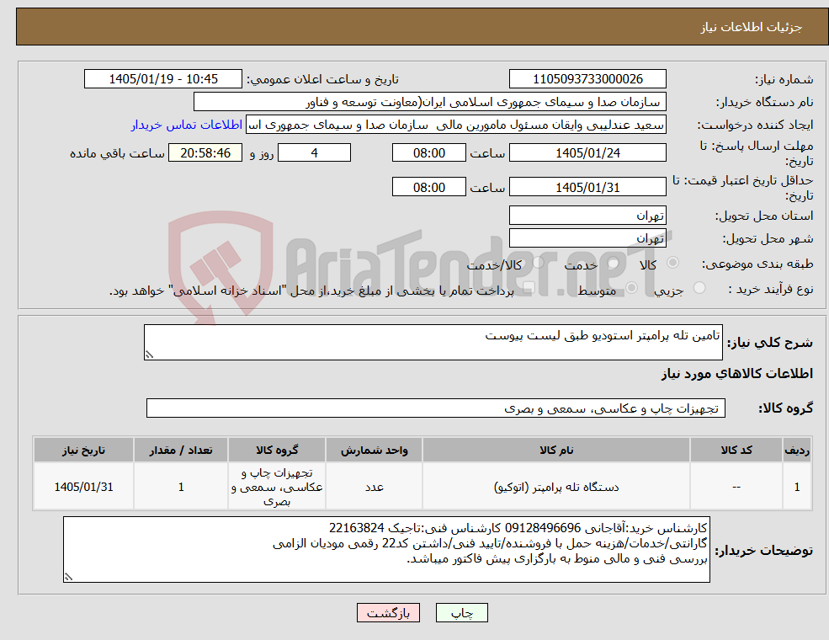Click the بازگشت back button
The height and width of the screenshot is (640, 829).
(388, 613)
